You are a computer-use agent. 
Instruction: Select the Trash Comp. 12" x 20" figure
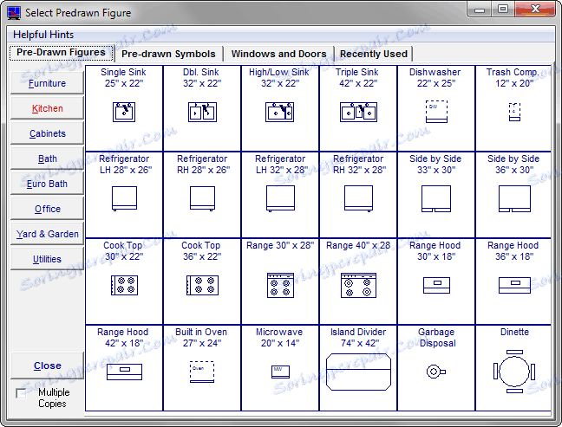513,108
